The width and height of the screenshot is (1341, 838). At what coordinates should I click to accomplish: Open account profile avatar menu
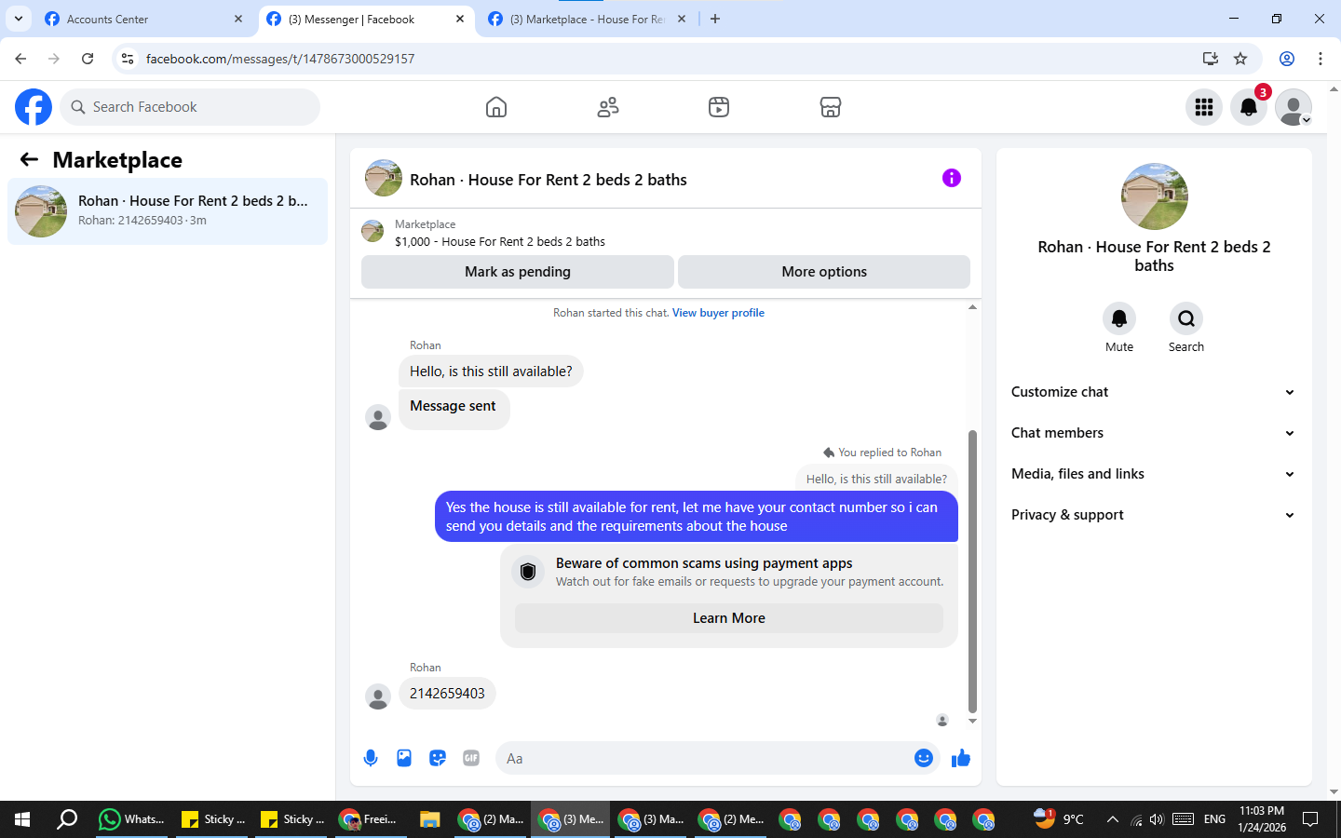[x=1294, y=107]
